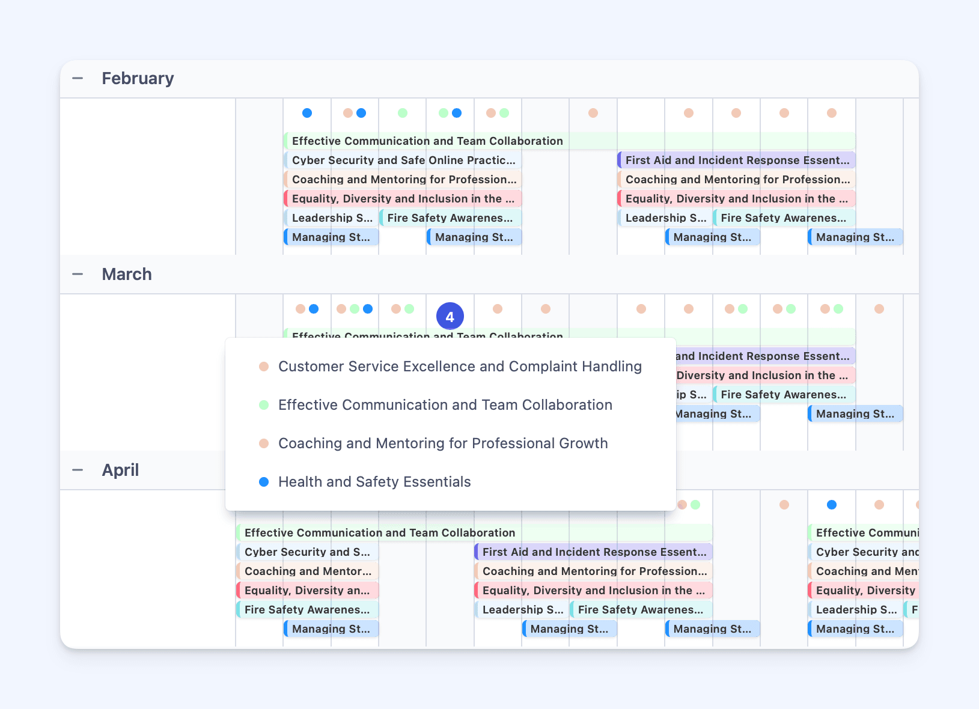
Task: Select Health and Safety Essentials in popup
Action: 374,482
